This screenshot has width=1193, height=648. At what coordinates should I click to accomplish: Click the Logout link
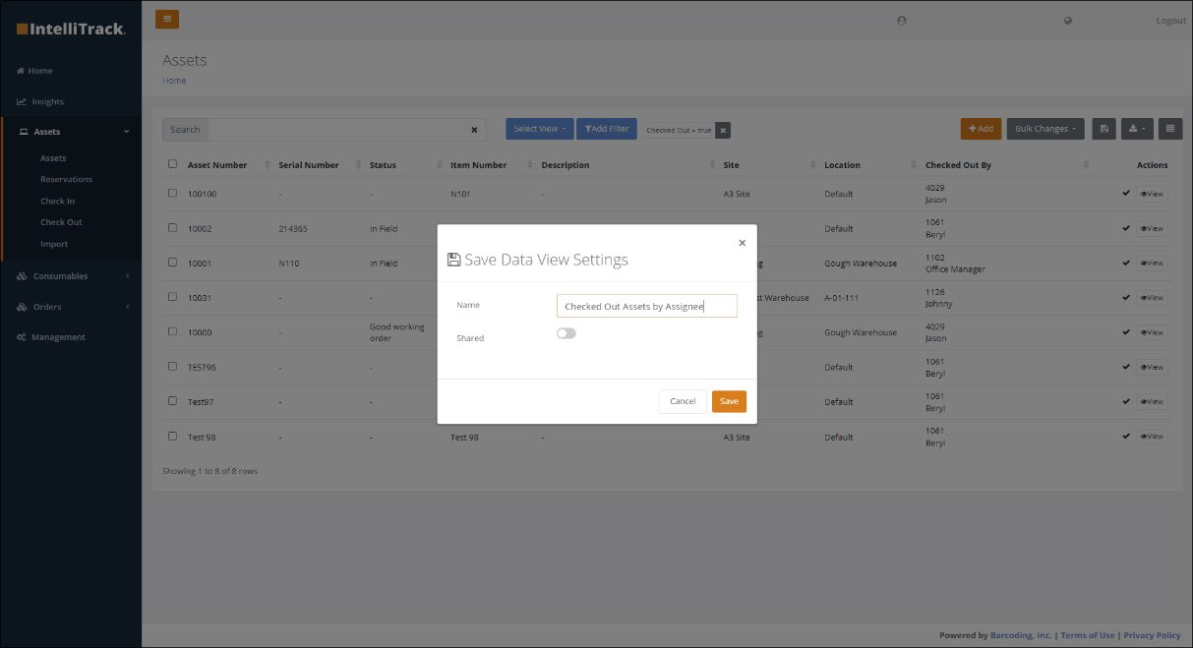1170,21
